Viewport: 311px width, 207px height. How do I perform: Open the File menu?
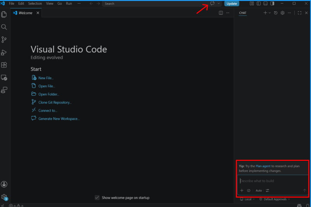(12, 3)
